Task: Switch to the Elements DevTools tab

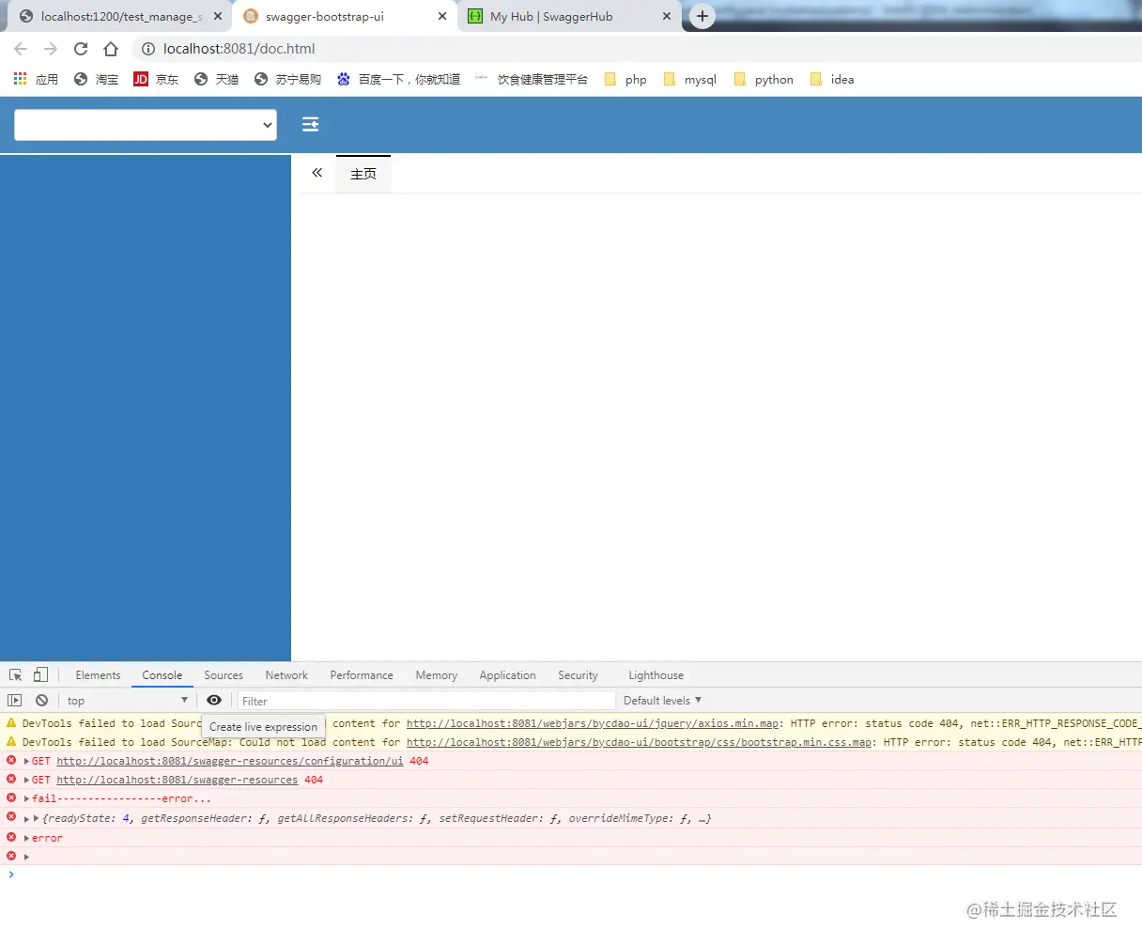Action: [98, 675]
